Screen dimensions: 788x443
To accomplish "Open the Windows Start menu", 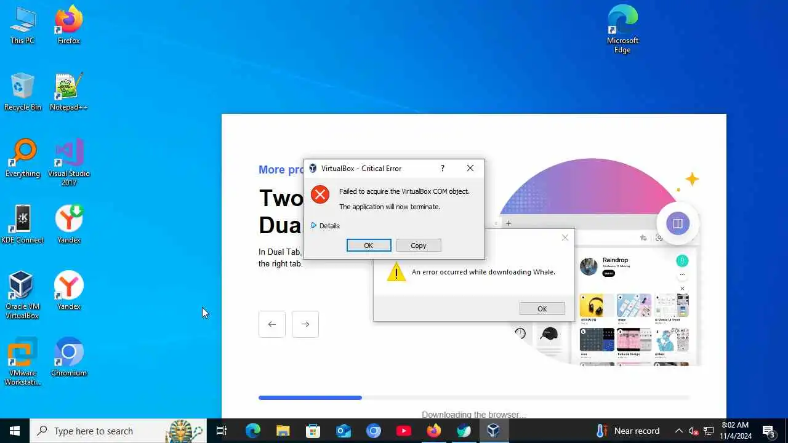I will coord(15,431).
